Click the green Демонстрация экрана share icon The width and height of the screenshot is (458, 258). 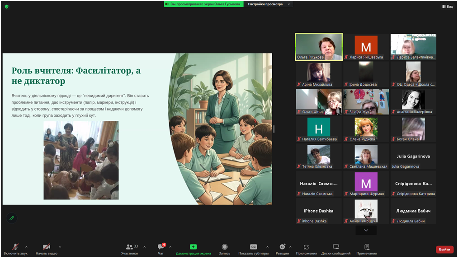pyautogui.click(x=193, y=247)
